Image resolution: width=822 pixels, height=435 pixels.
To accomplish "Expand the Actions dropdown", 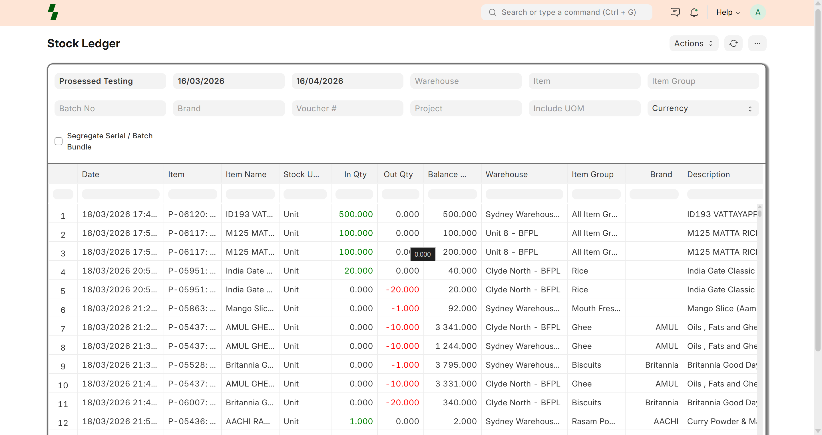I will [694, 43].
